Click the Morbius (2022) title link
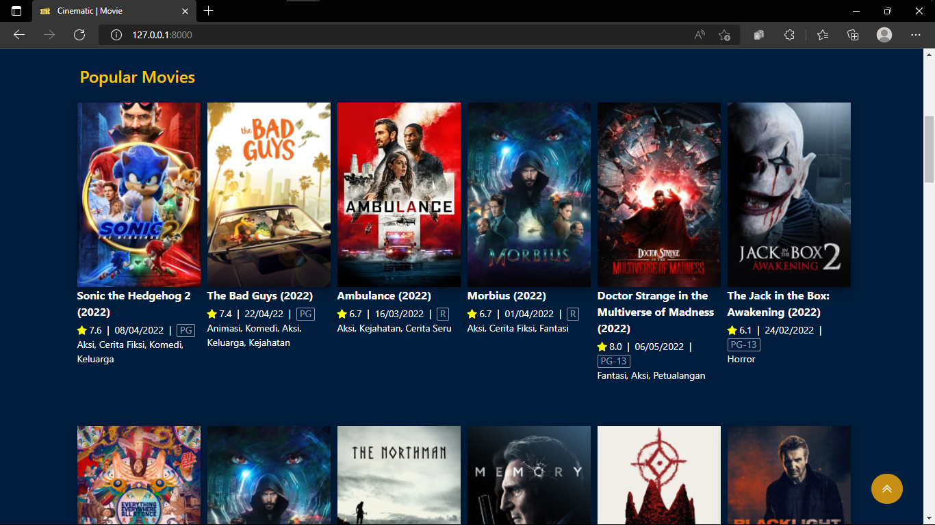Viewport: 935px width, 525px height. (x=507, y=296)
